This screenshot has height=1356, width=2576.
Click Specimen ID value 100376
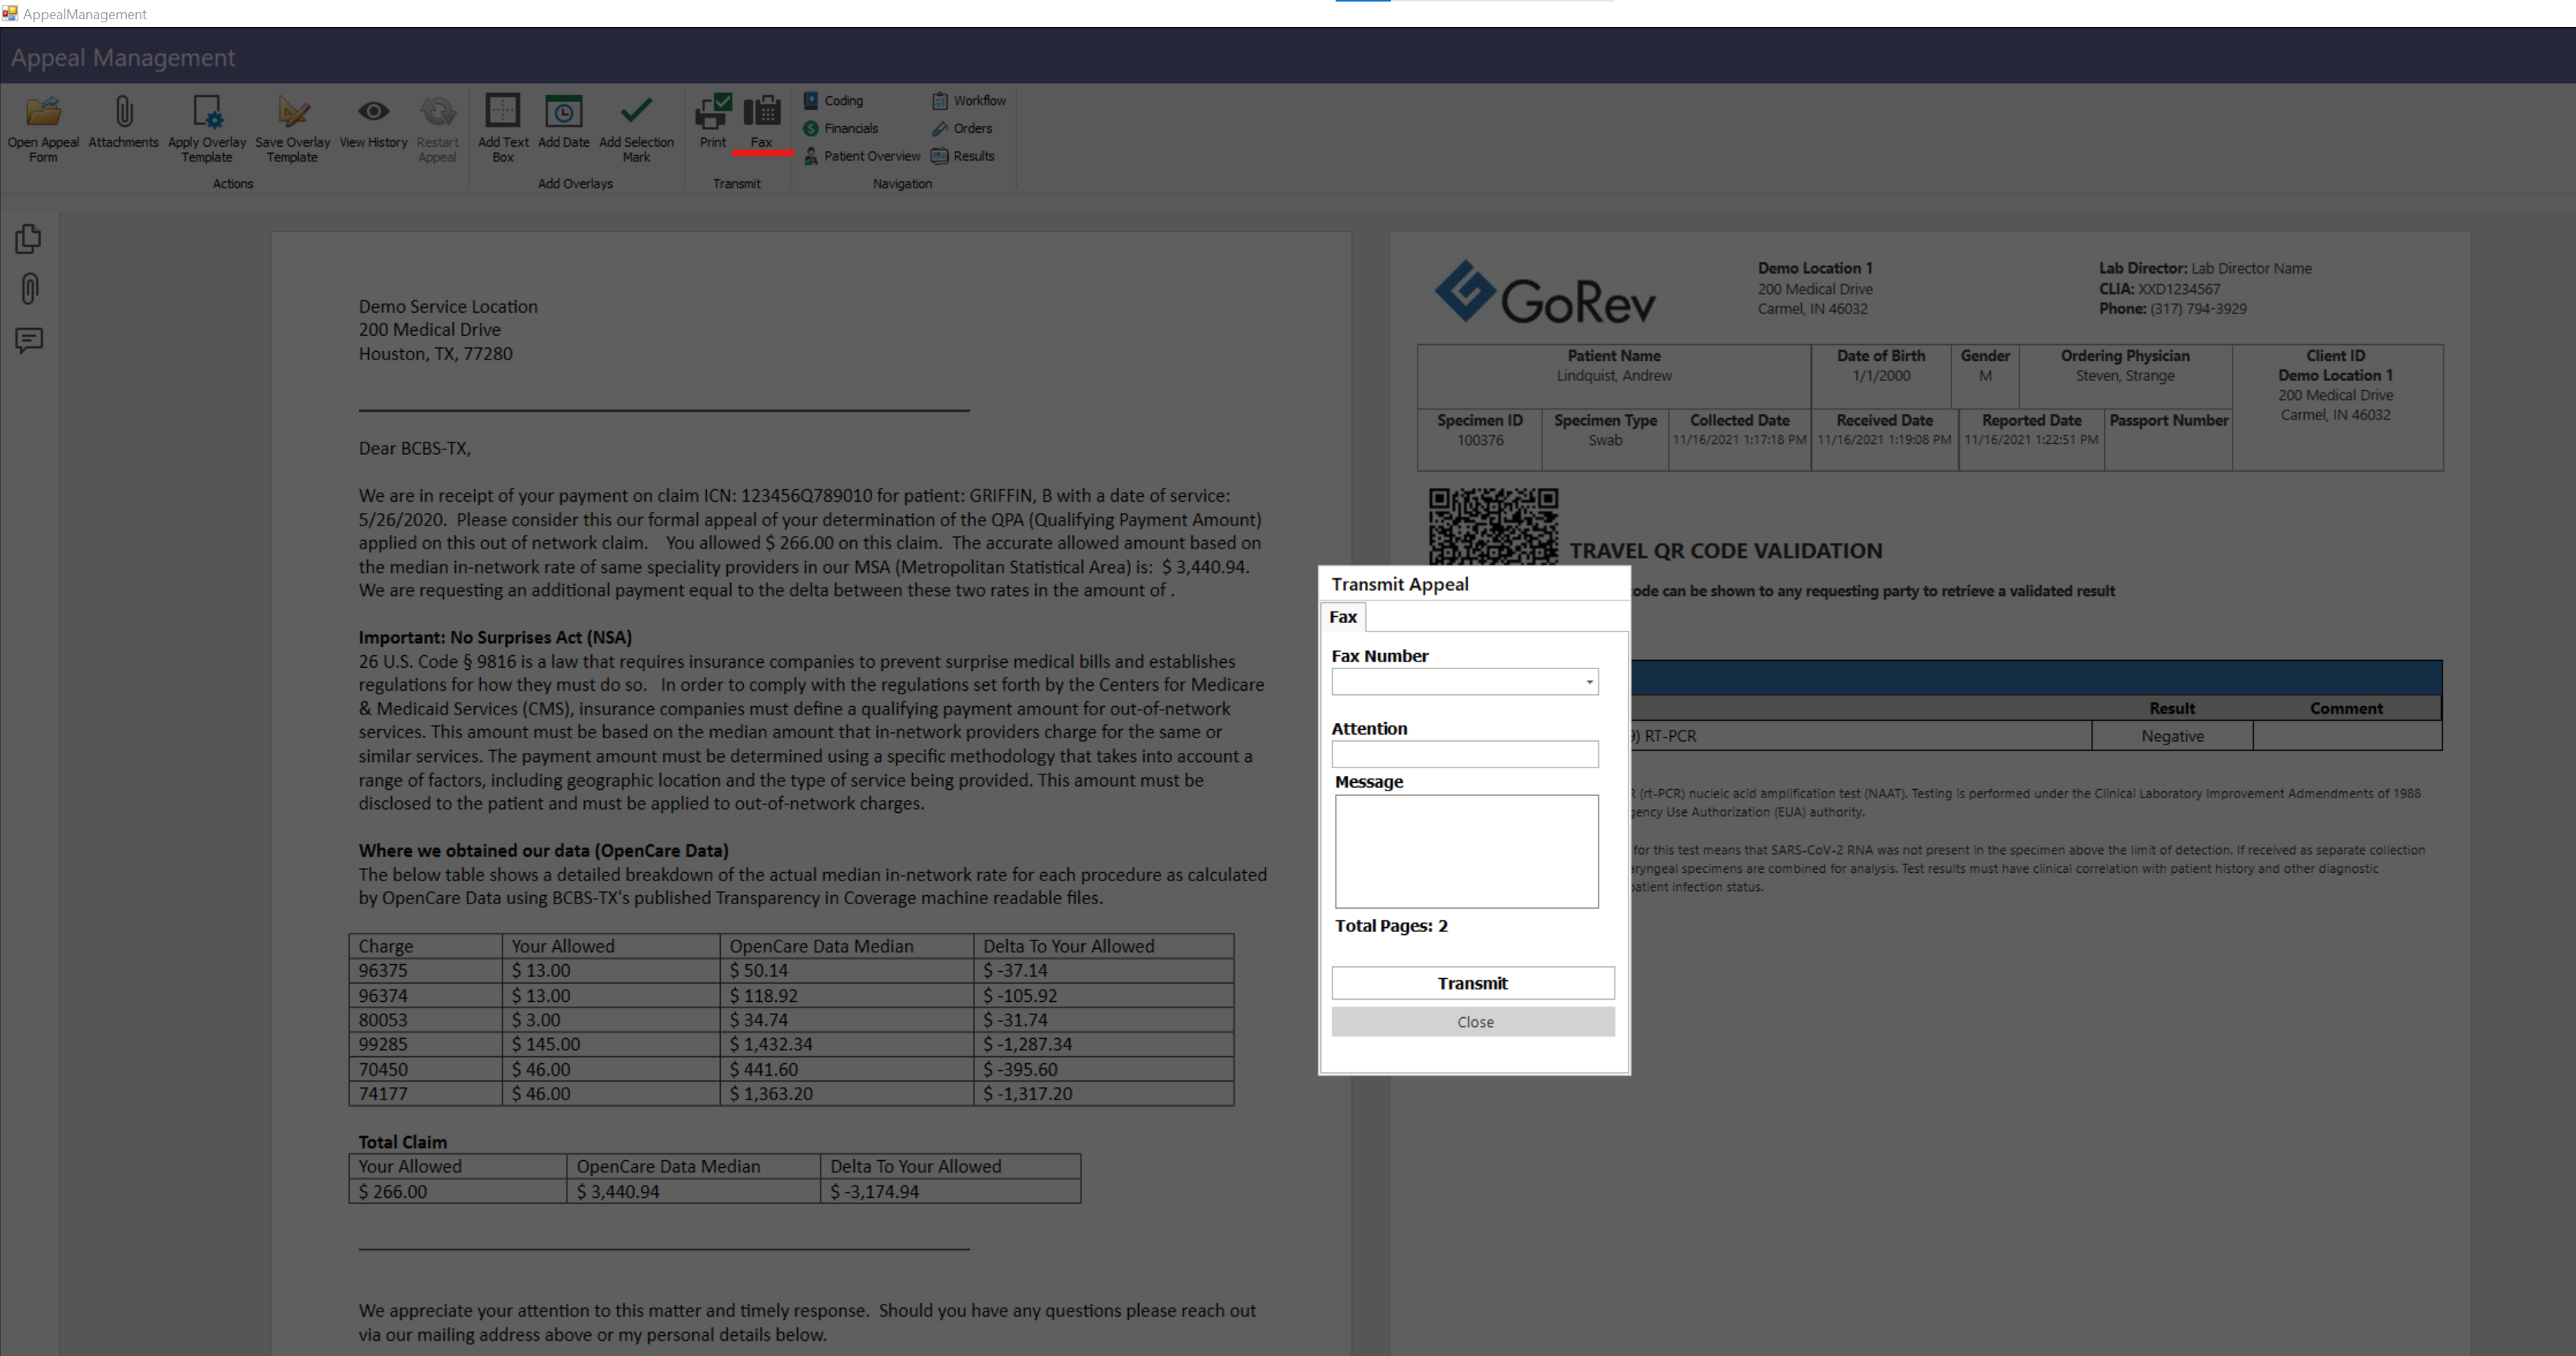tap(1479, 441)
